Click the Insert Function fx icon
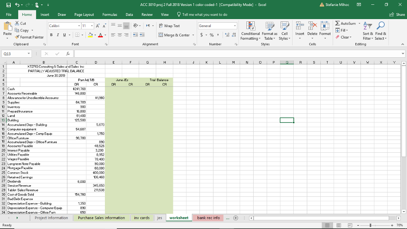Image resolution: width=407 pixels, height=229 pixels. click(x=68, y=54)
